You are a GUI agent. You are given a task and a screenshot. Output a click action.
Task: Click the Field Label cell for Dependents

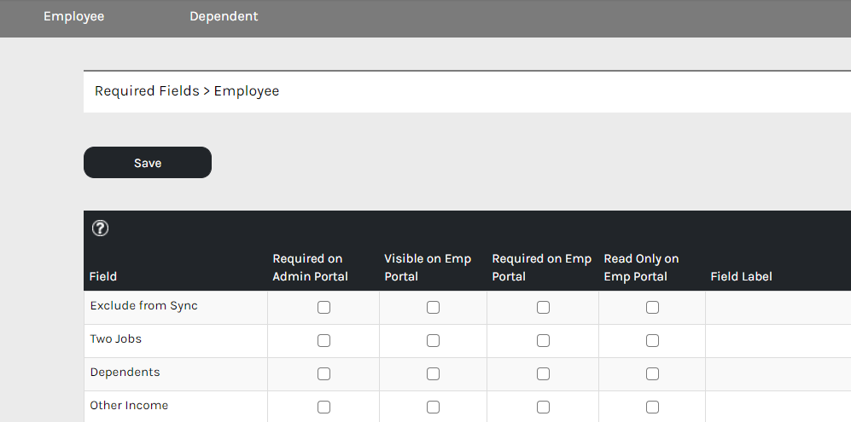click(778, 373)
